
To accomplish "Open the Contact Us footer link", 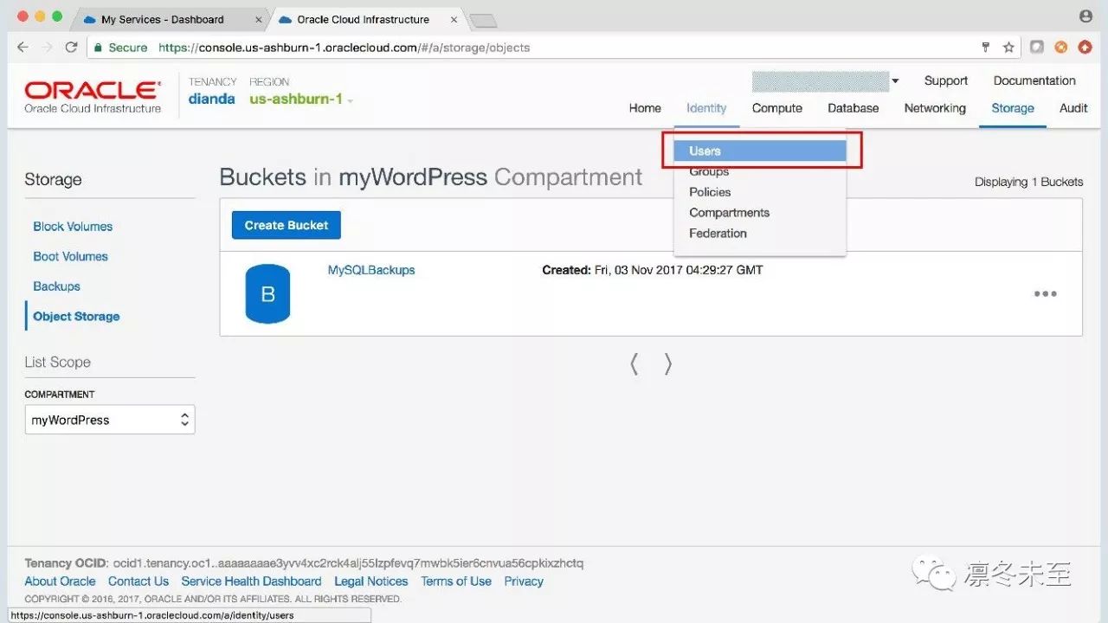I will 138,581.
